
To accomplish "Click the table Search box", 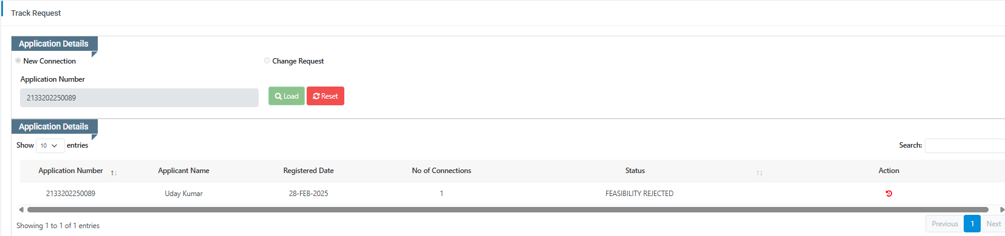I will pyautogui.click(x=965, y=146).
